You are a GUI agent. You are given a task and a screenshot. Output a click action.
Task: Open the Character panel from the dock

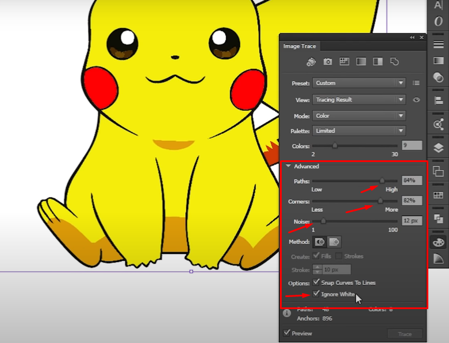click(x=438, y=5)
